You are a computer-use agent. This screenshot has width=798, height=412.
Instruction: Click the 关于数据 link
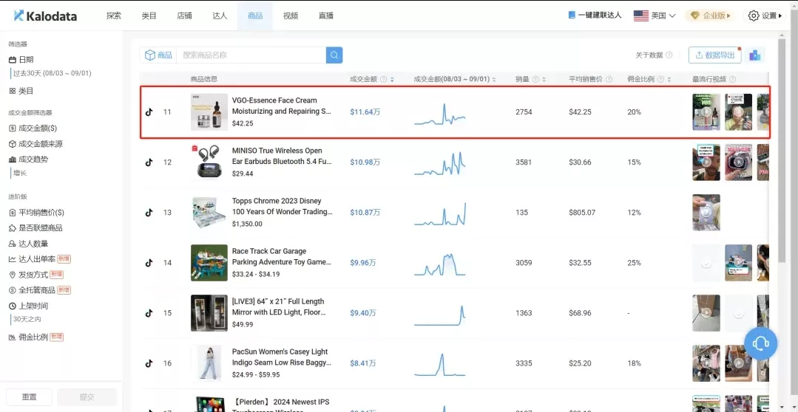point(649,55)
